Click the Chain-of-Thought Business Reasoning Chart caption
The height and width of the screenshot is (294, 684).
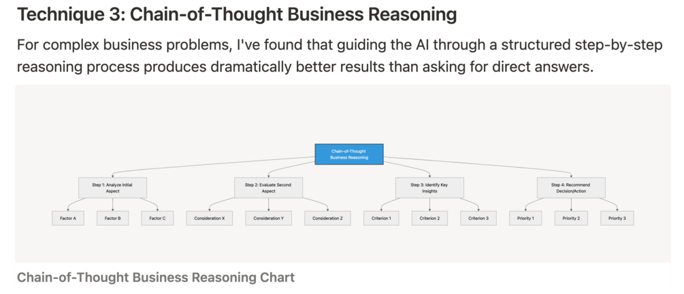[x=156, y=277]
